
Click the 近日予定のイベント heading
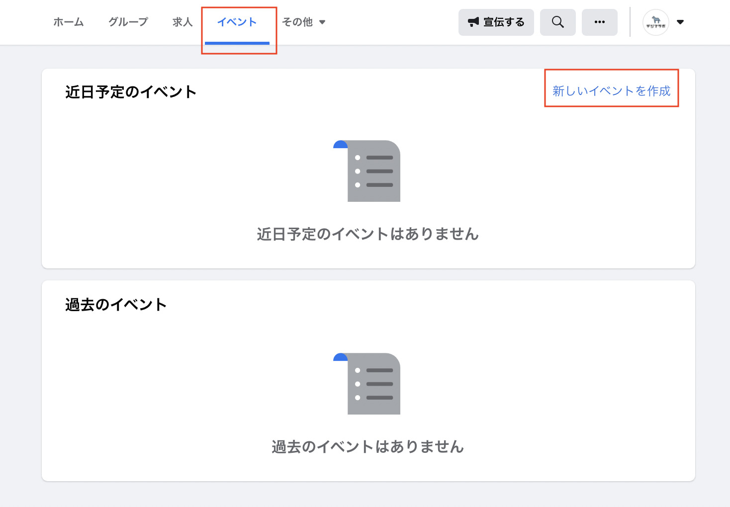pos(131,92)
